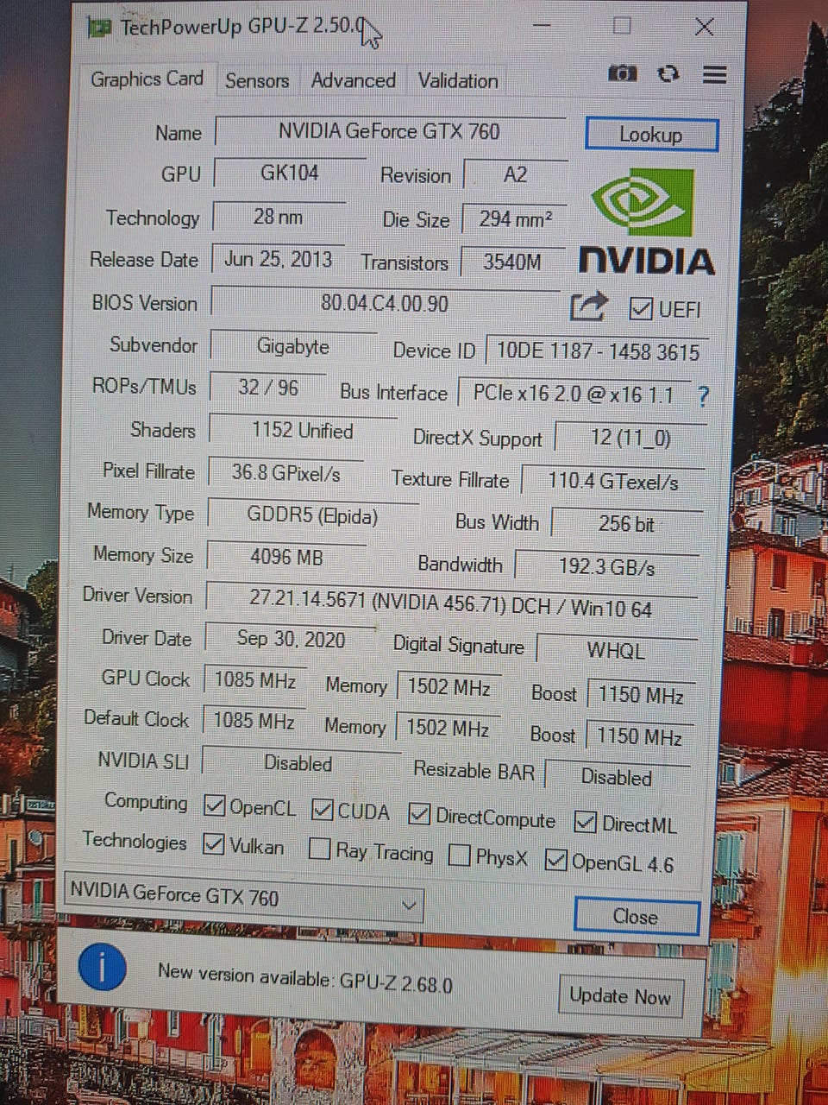Image resolution: width=828 pixels, height=1105 pixels.
Task: Click the BIOS export share icon
Action: (x=589, y=307)
